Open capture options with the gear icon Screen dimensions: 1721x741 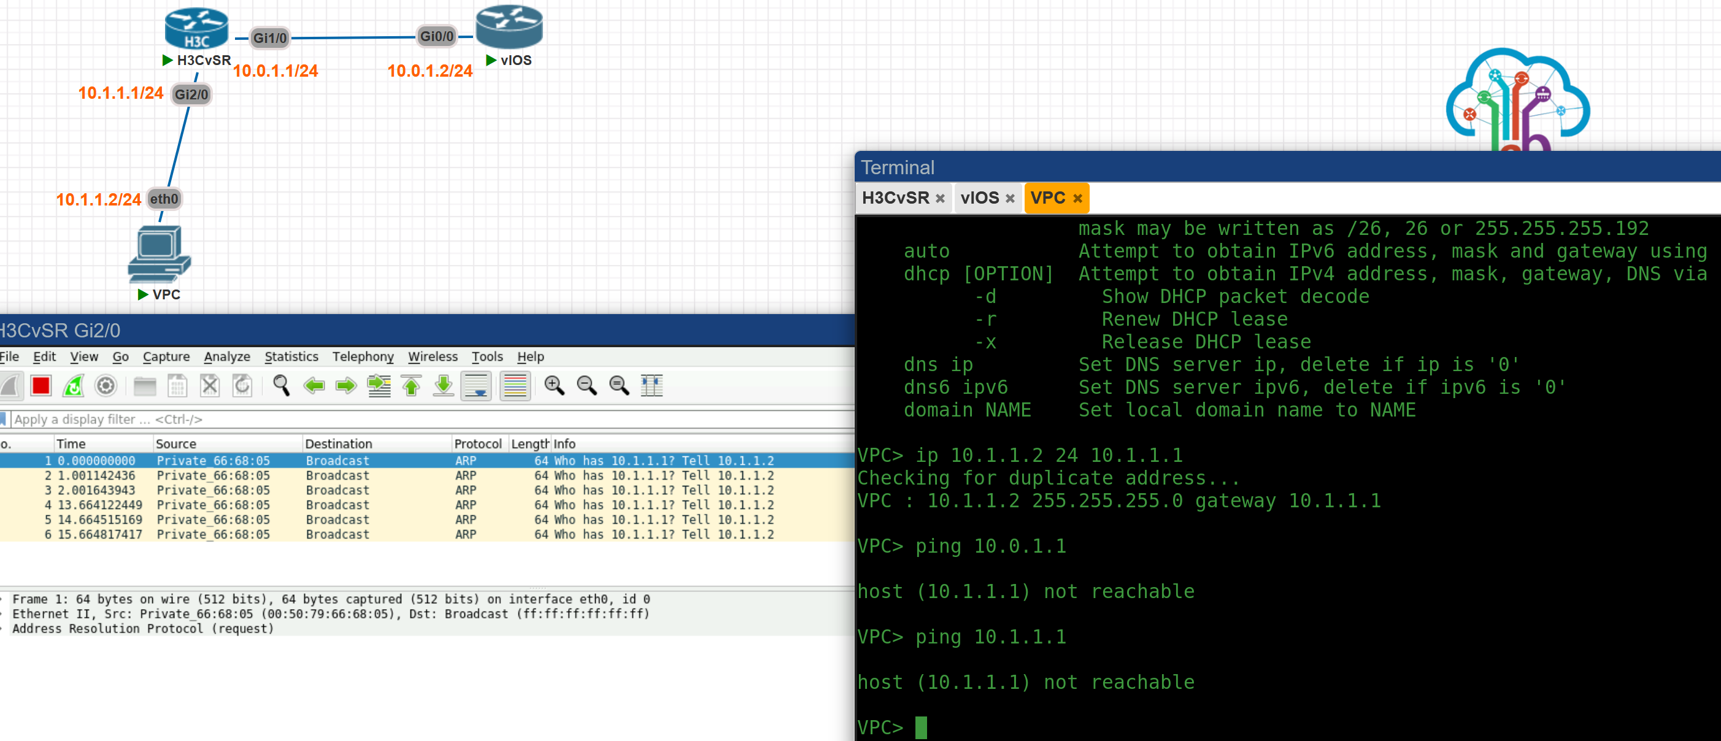pyautogui.click(x=106, y=386)
